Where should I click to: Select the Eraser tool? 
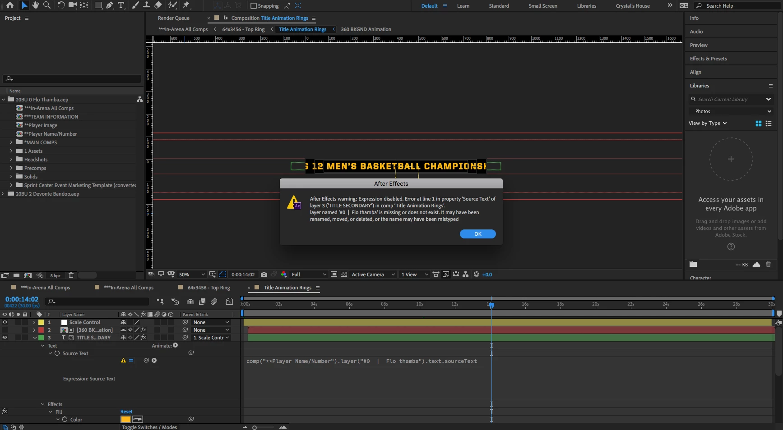(158, 5)
